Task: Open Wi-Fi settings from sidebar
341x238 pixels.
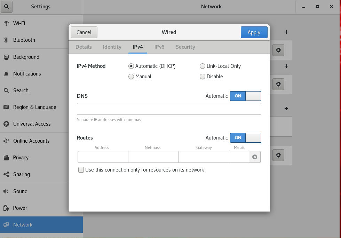Action: 19,23
